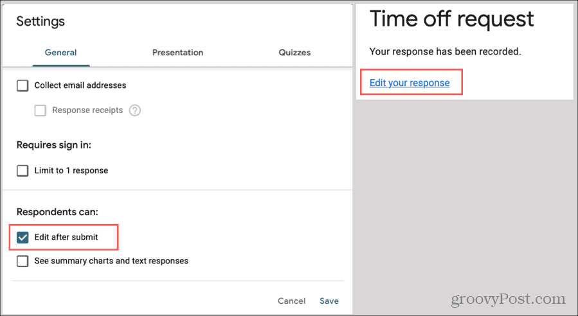
Task: Click the 'Requires sign in:' section label
Action: click(x=54, y=145)
